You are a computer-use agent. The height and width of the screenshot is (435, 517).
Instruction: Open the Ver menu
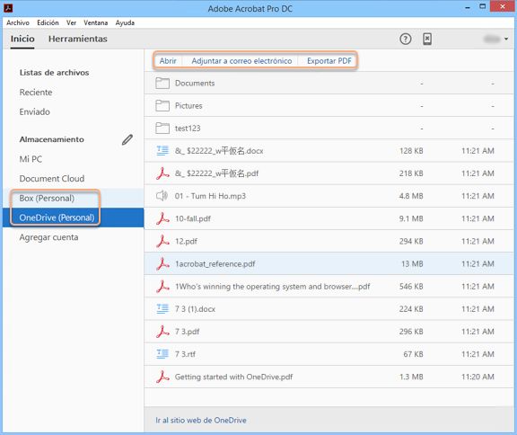(x=71, y=22)
